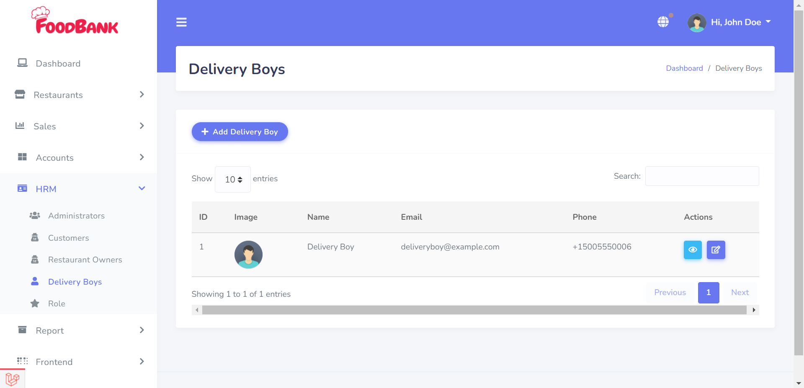Click the Dashboard breadcrumb link
Viewport: 804px width, 388px height.
pos(684,68)
